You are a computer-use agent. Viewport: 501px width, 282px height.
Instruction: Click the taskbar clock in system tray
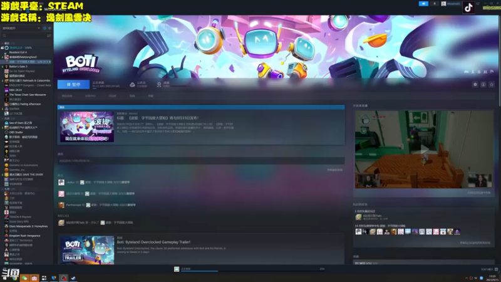[x=492, y=278]
